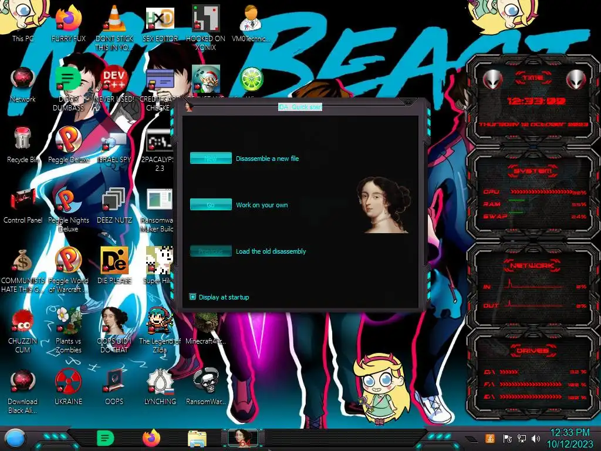Open the green chat app on taskbar
601x451 pixels.
coord(105,438)
